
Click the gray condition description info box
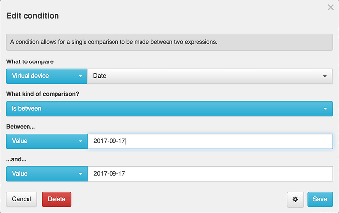click(x=169, y=42)
